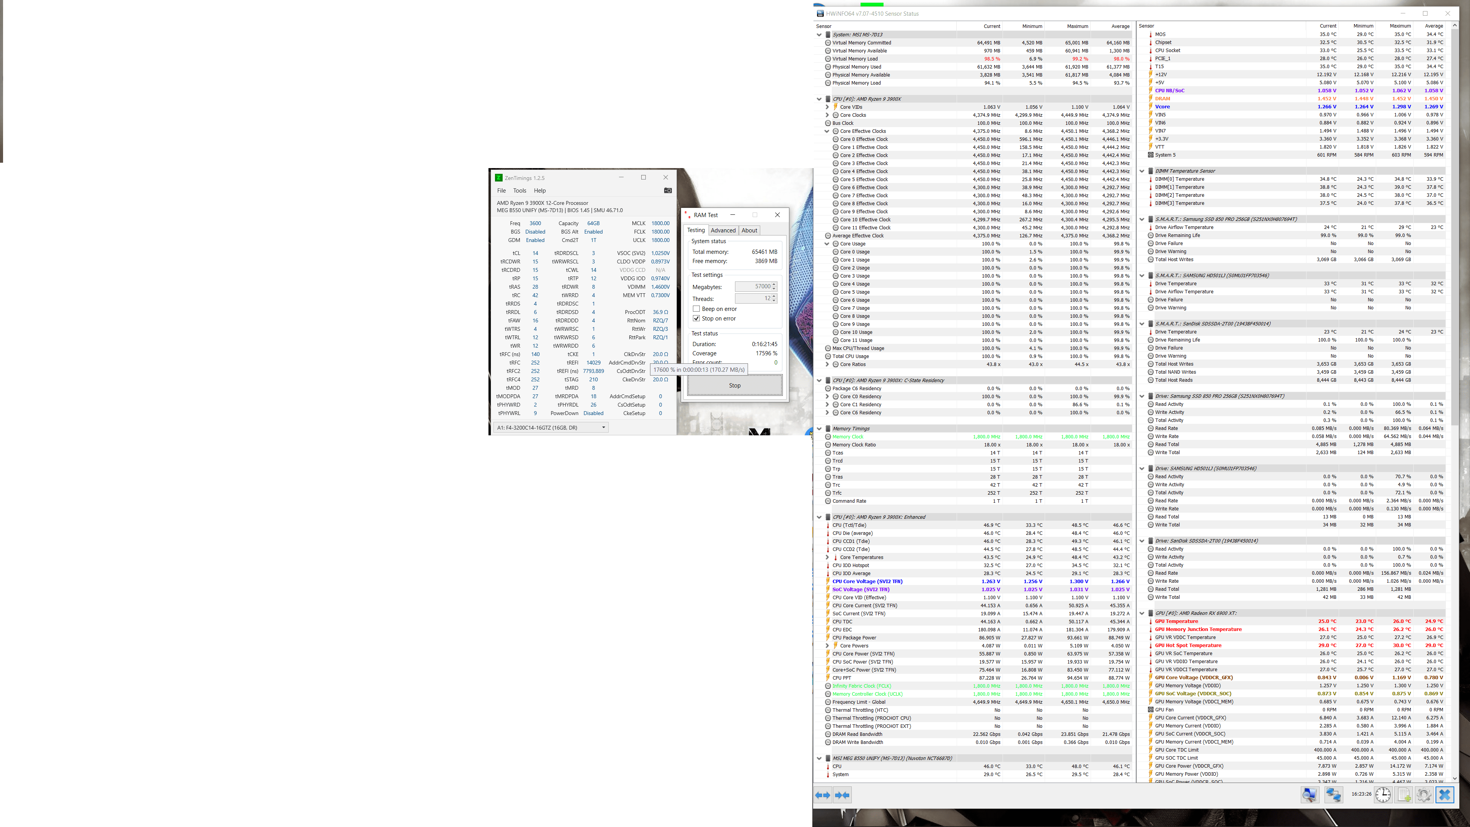Open HWiNFO sensor settings with the gear icon

(x=1424, y=794)
